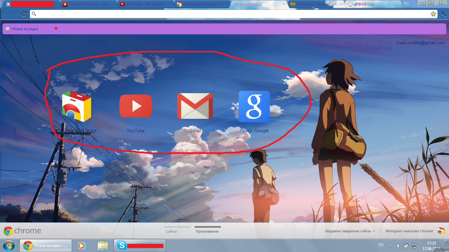Bookmark this page with the star icon
This screenshot has width=449, height=252.
434,14
